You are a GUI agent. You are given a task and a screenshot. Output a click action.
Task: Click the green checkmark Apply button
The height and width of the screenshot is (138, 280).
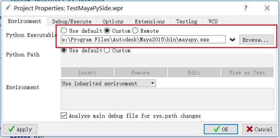tap(20, 129)
